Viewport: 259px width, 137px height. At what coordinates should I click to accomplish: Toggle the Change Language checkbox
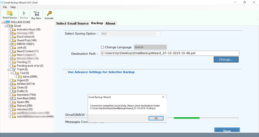pyautogui.click(x=103, y=47)
